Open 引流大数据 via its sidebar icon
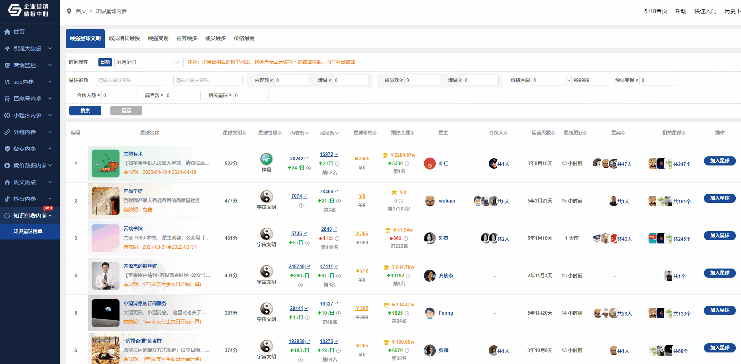741x364 pixels. [7, 49]
